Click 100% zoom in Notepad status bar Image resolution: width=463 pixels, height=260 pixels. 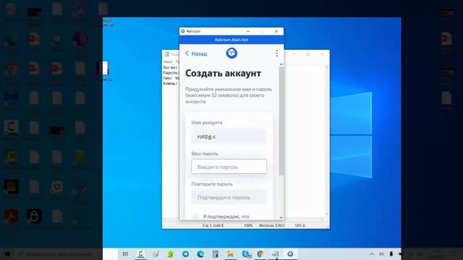click(x=248, y=225)
